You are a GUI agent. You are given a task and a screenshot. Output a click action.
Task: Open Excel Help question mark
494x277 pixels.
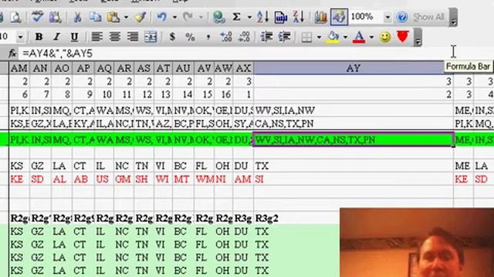[x=401, y=17]
